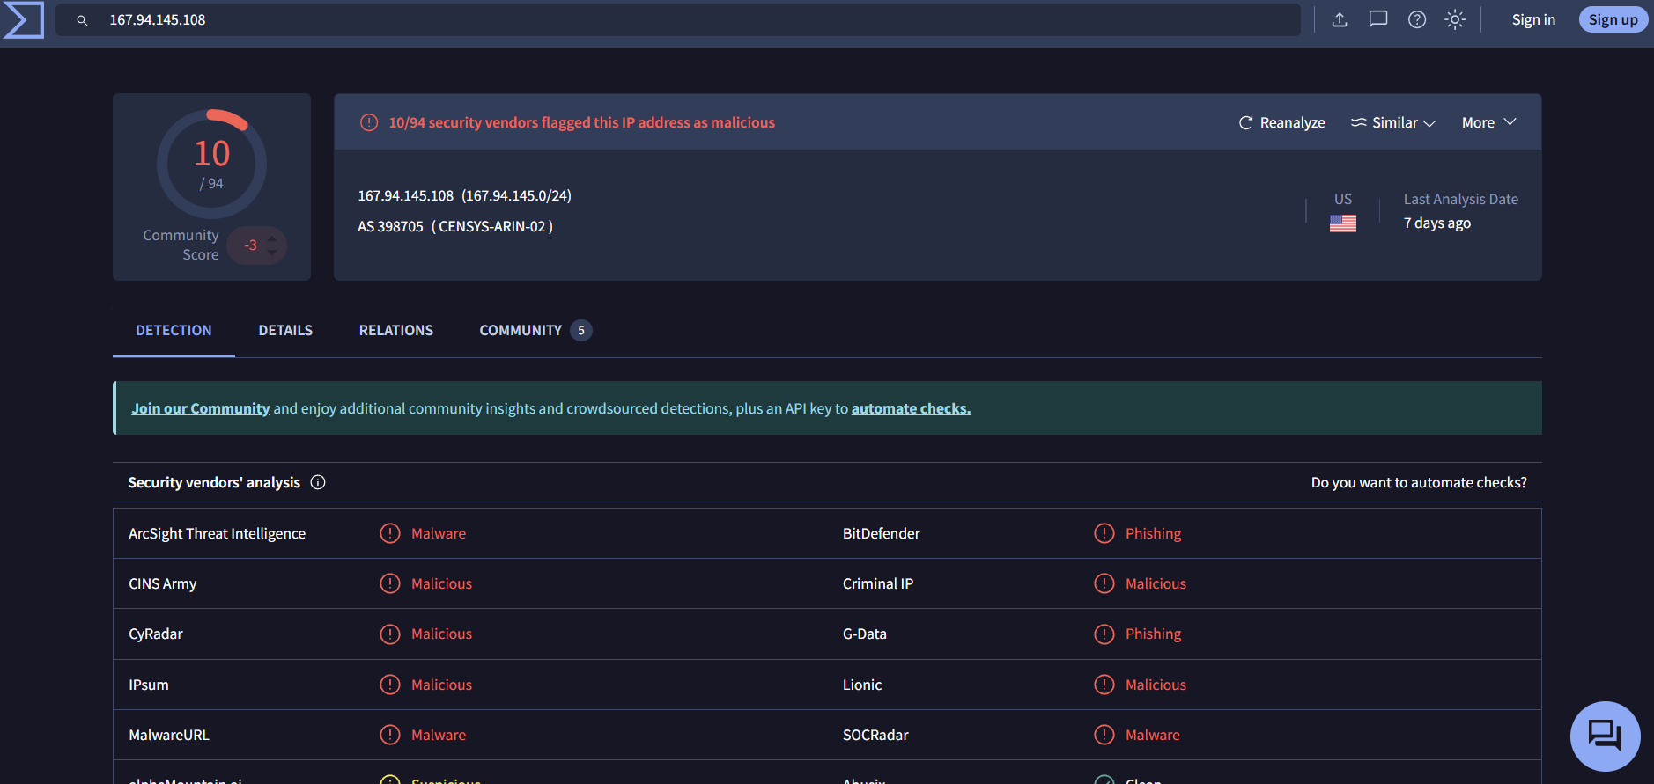Image resolution: width=1654 pixels, height=784 pixels.
Task: Click the VirusTotal logo icon
Action: click(23, 19)
